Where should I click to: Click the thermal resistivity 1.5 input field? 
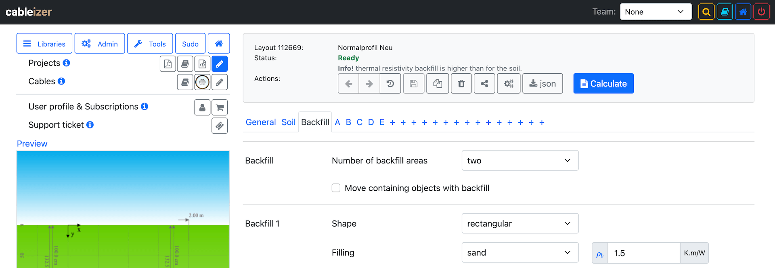pyautogui.click(x=644, y=253)
